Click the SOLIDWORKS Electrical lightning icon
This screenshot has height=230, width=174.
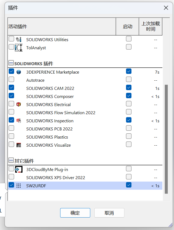coord(19,104)
